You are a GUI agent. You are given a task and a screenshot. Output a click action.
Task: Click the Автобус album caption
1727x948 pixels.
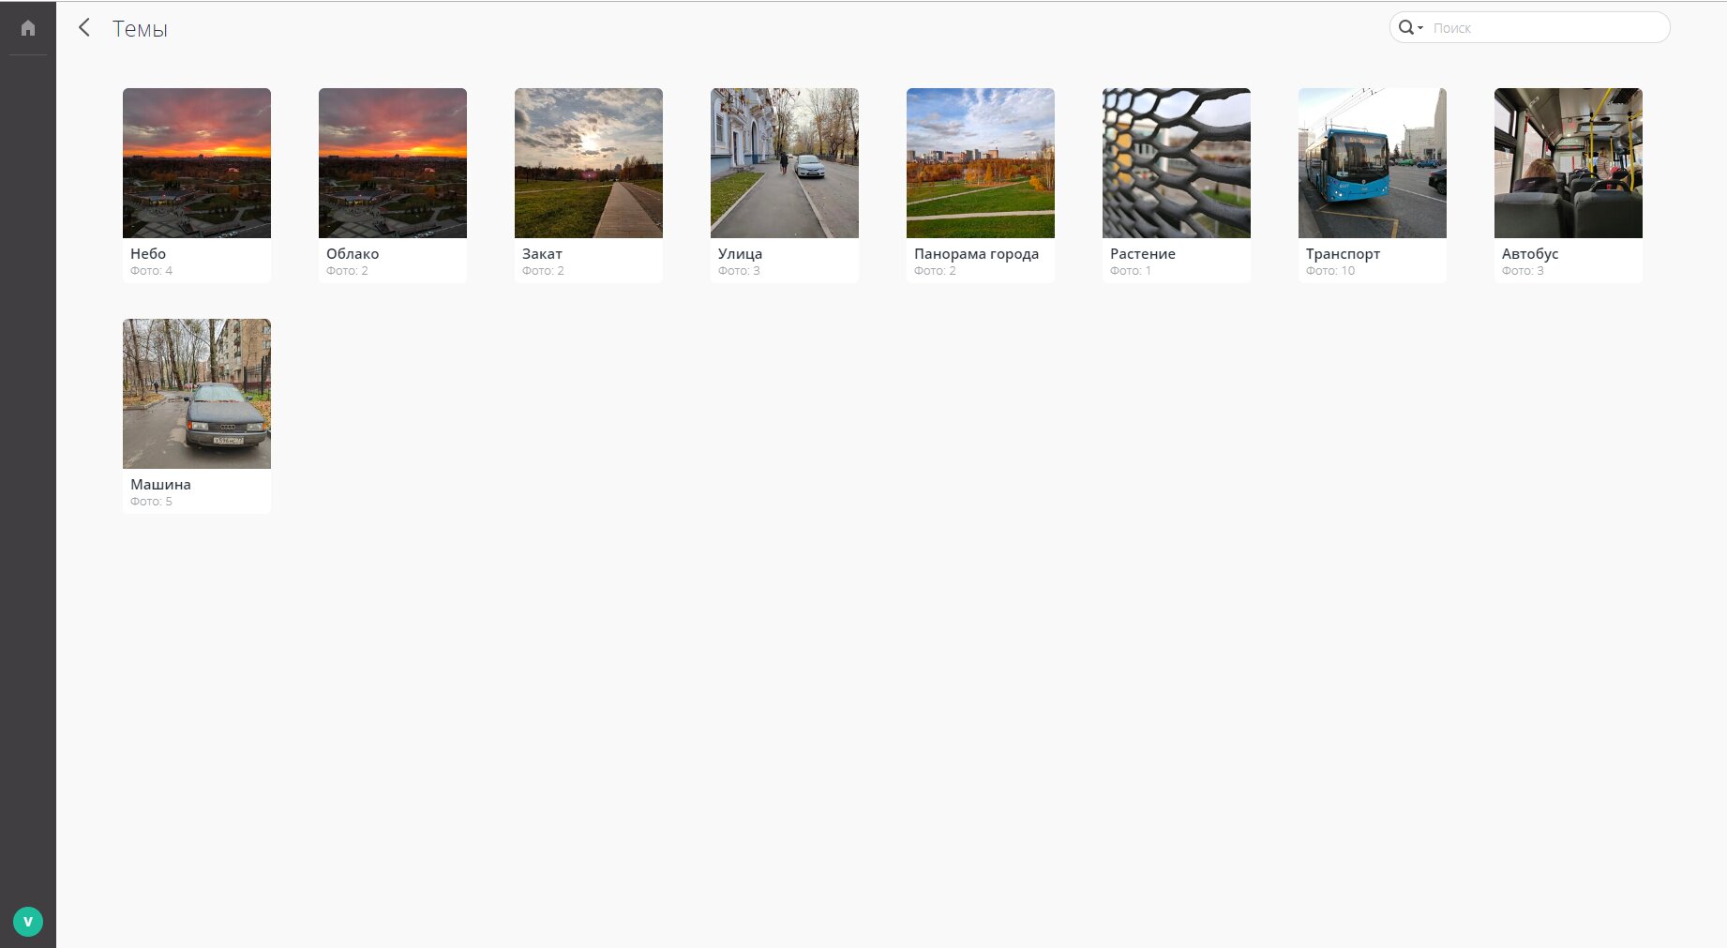[1530, 254]
